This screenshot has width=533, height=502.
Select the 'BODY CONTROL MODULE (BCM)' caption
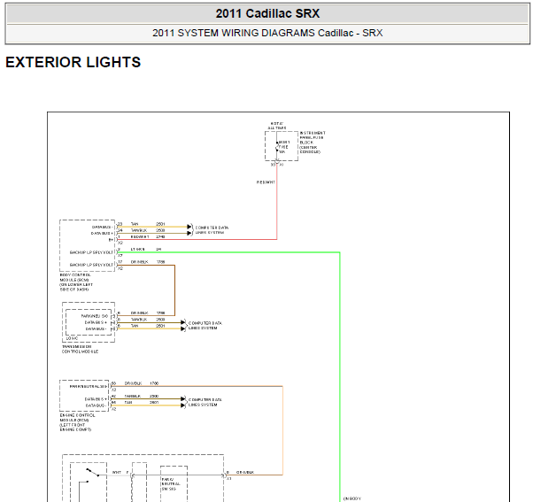(x=76, y=282)
